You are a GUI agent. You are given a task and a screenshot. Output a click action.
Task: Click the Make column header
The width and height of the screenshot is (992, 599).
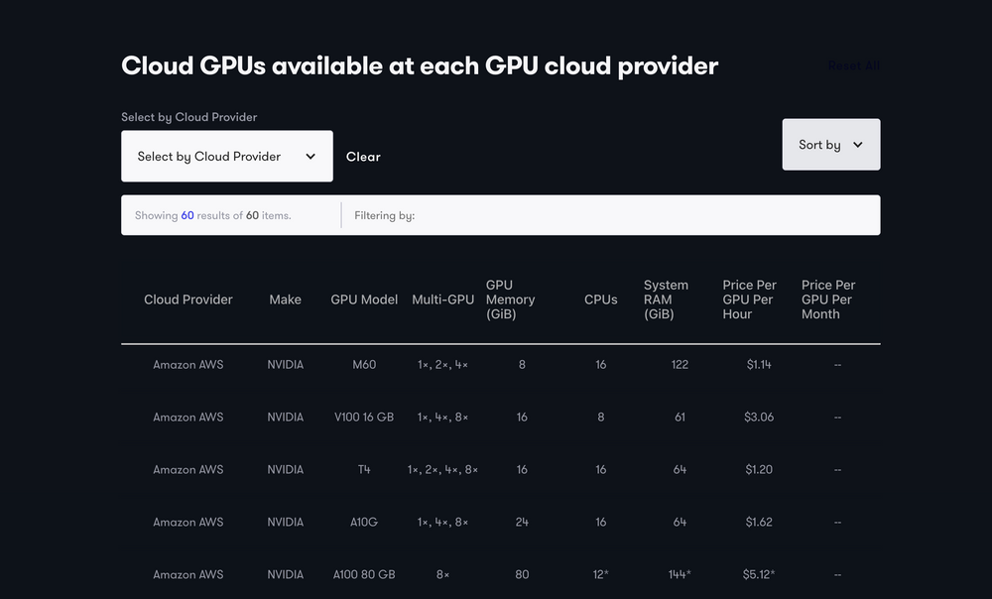click(x=286, y=299)
